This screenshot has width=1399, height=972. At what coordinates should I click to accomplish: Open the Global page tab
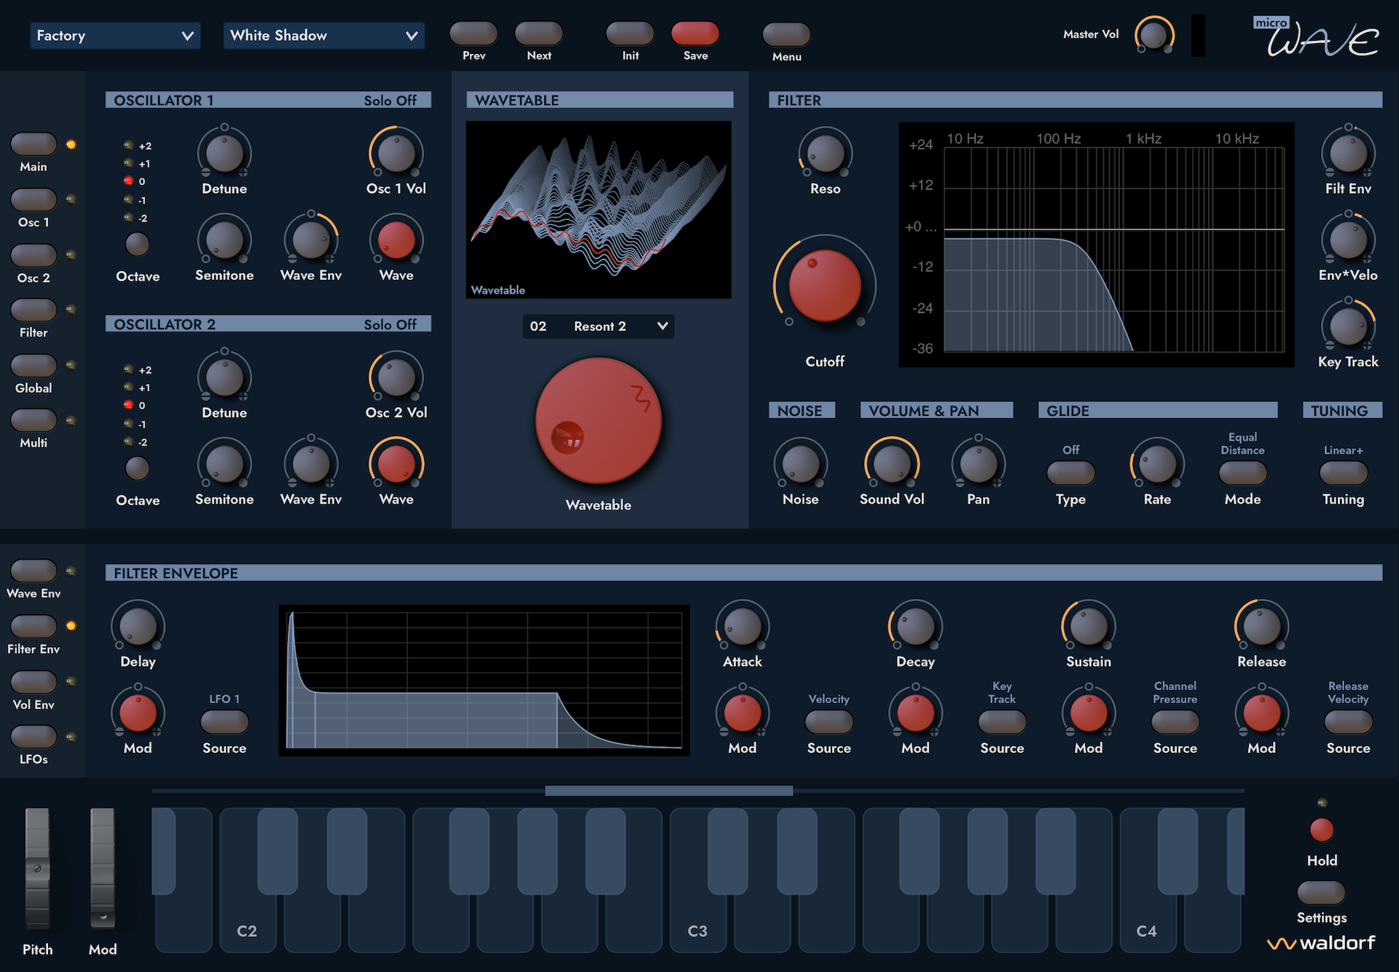(x=34, y=365)
